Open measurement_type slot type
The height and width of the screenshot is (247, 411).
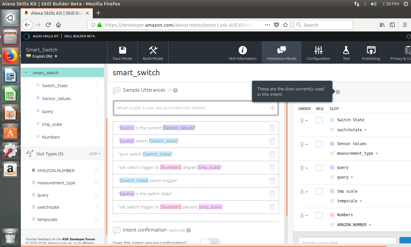tap(56, 183)
